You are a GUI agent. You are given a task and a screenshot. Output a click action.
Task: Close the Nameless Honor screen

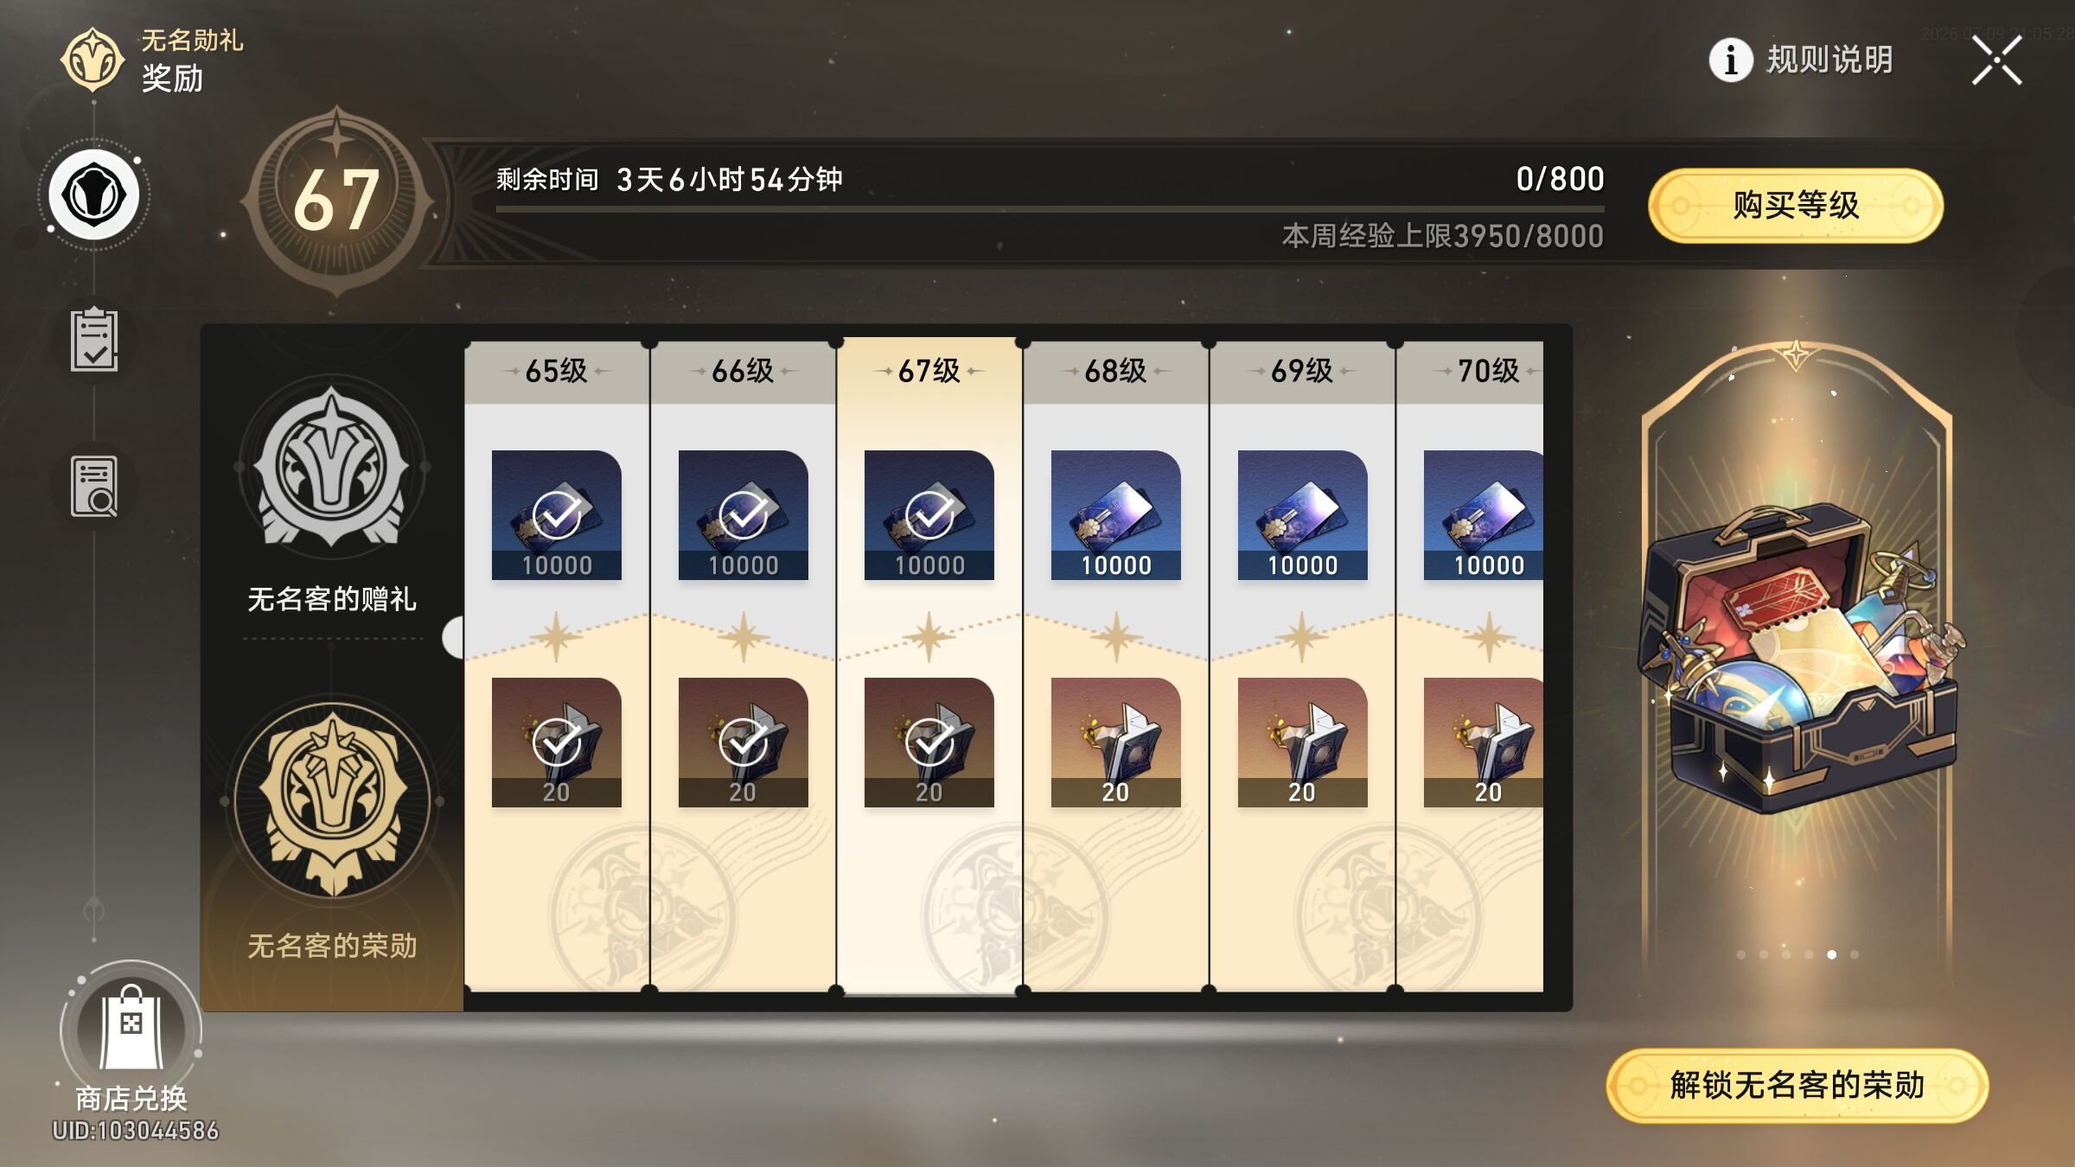(x=1996, y=62)
